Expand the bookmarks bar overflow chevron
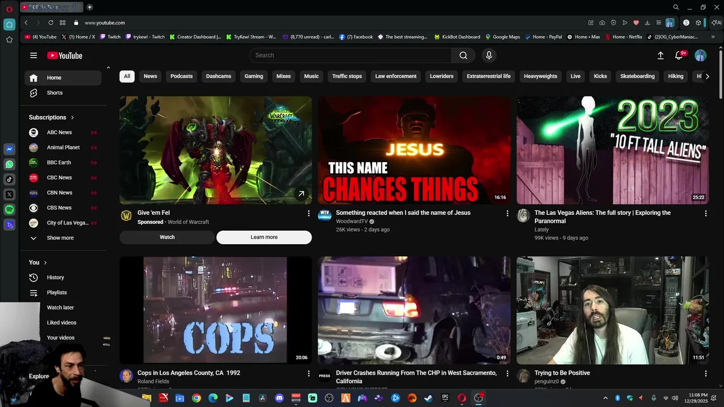Image resolution: width=724 pixels, height=407 pixels. [713, 37]
